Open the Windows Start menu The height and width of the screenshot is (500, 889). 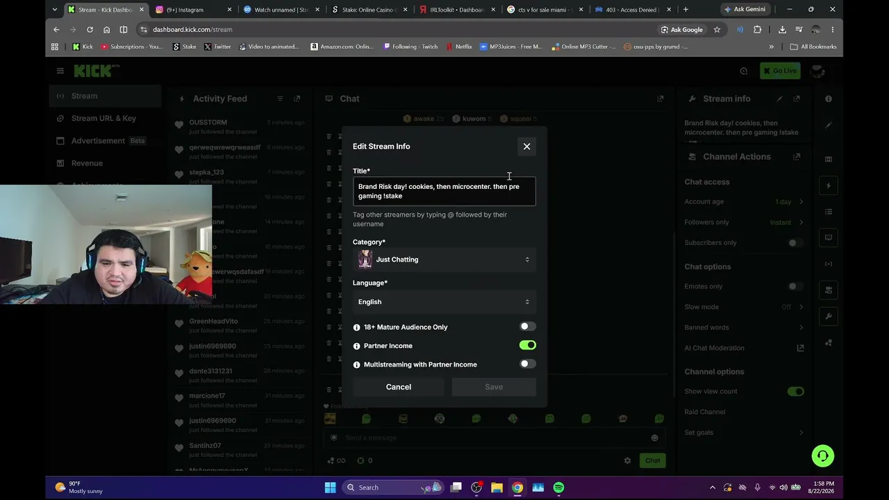tap(330, 487)
